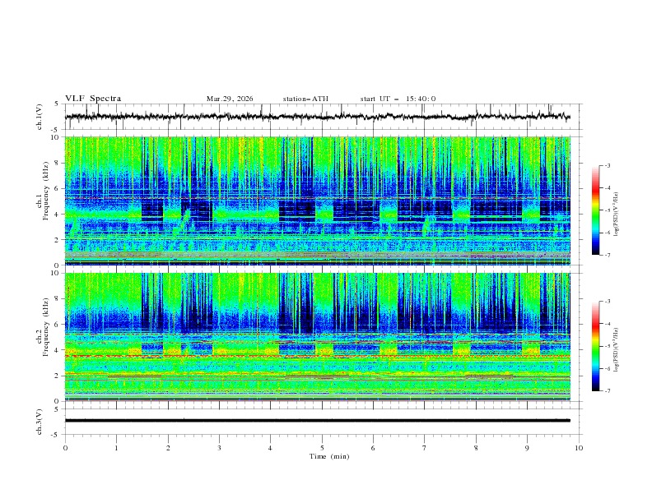Click the ch.1 spectrogram panel
This screenshot has height=503, width=652.
click(318, 201)
